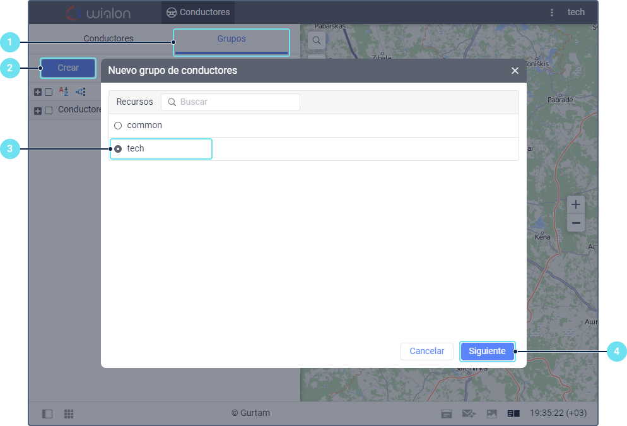Screen dimensions: 627x426
Task: Click the © Gurtam copyright link
Action: 250,413
